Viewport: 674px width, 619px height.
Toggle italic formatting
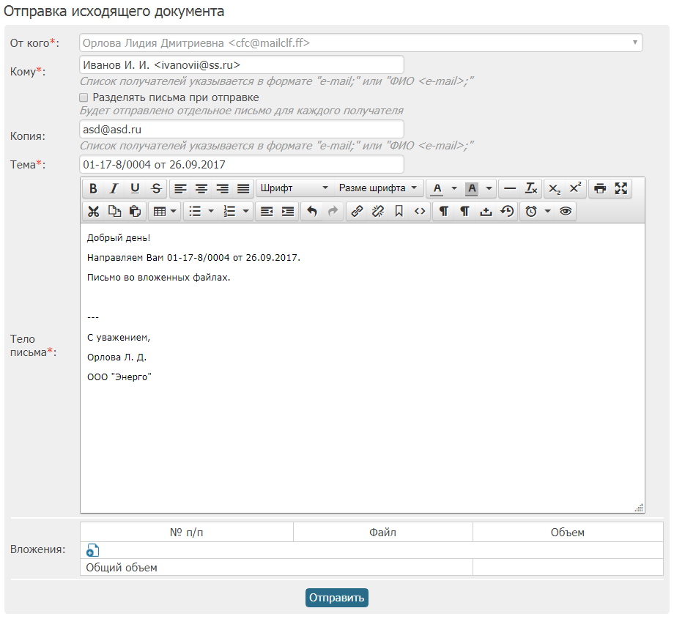pos(114,188)
